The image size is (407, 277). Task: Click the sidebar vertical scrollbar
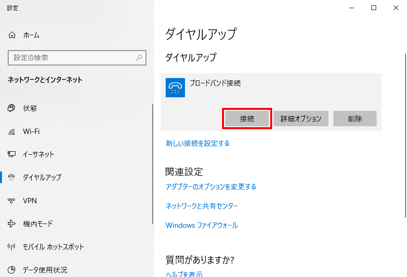tap(153, 164)
